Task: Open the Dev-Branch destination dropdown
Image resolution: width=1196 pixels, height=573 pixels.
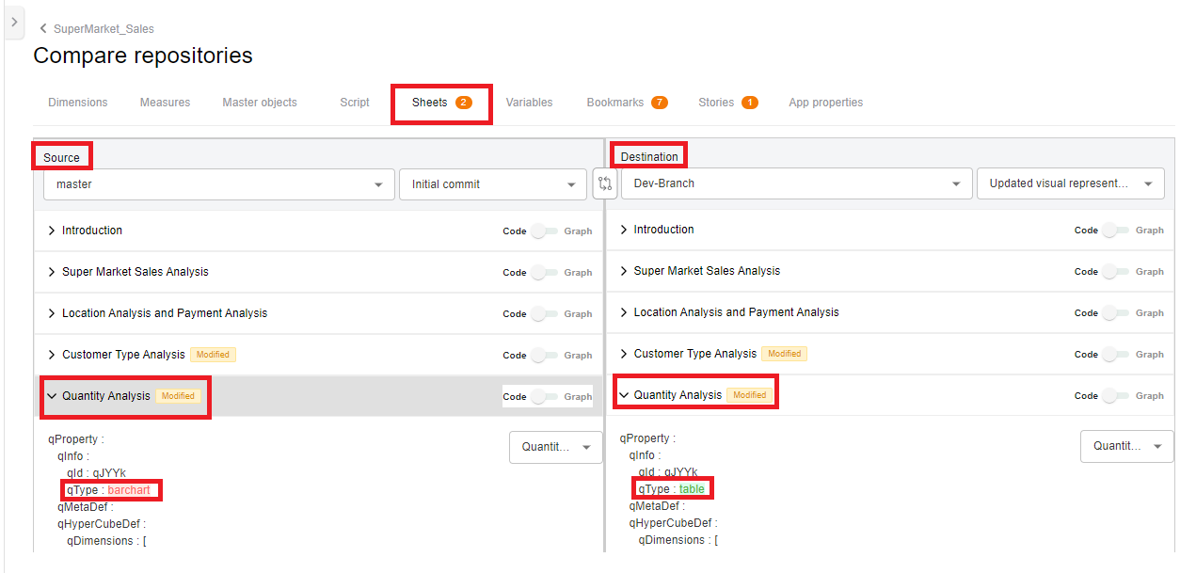Action: point(796,183)
